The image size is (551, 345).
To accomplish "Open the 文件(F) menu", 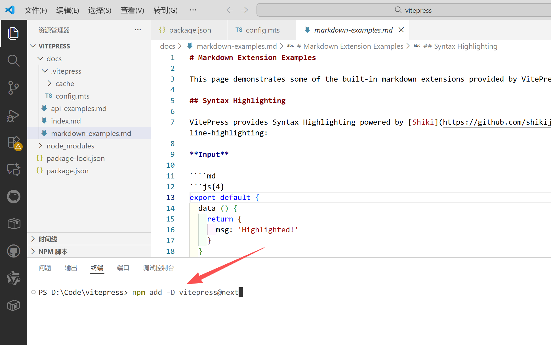I will pos(35,10).
